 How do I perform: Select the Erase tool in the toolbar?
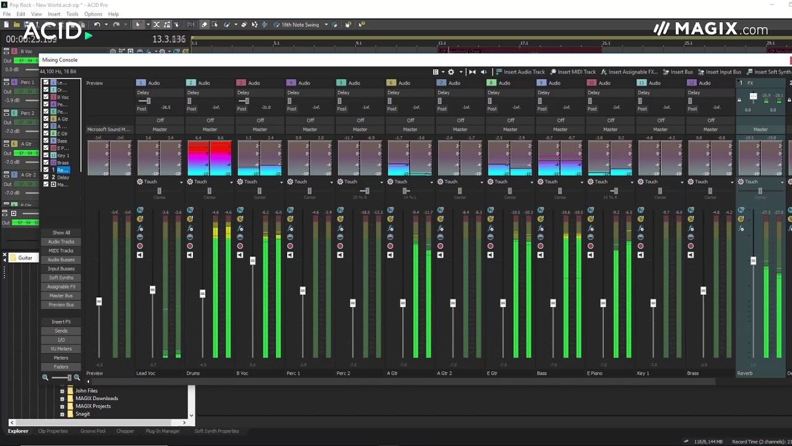pyautogui.click(x=244, y=25)
